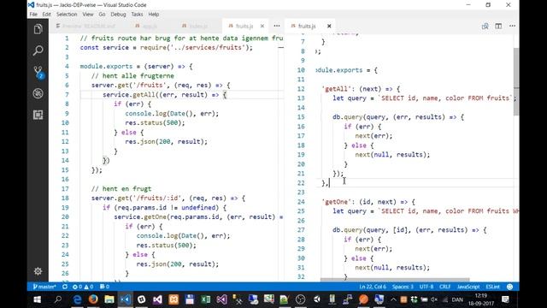Image resolution: width=547 pixels, height=308 pixels.
Task: Show hidden system tray icons chevron
Action: point(393,299)
